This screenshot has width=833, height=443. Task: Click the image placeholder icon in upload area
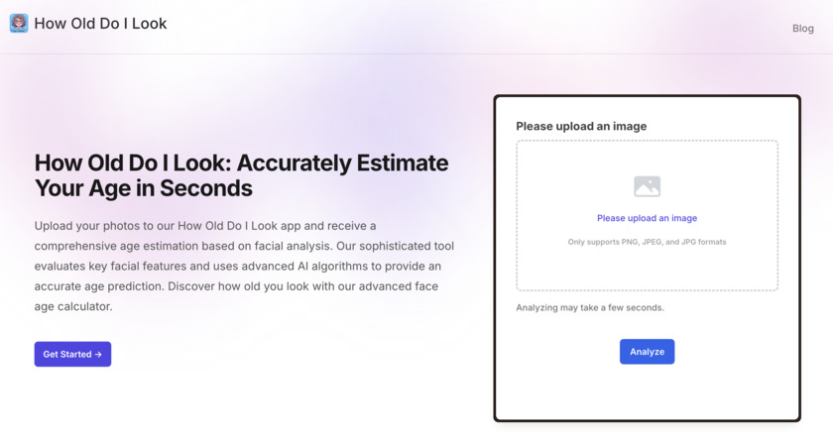647,186
